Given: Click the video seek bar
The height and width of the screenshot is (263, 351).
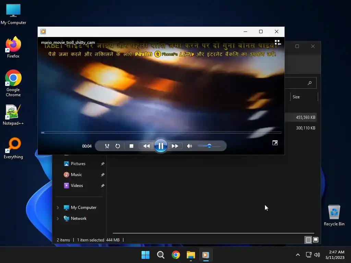Looking at the screenshot, I should pos(161,133).
